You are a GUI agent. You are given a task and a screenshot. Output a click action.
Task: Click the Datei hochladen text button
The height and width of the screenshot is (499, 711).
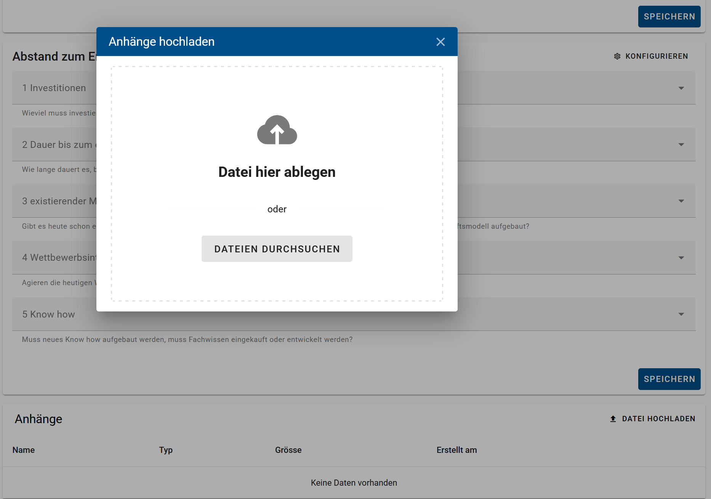point(658,419)
